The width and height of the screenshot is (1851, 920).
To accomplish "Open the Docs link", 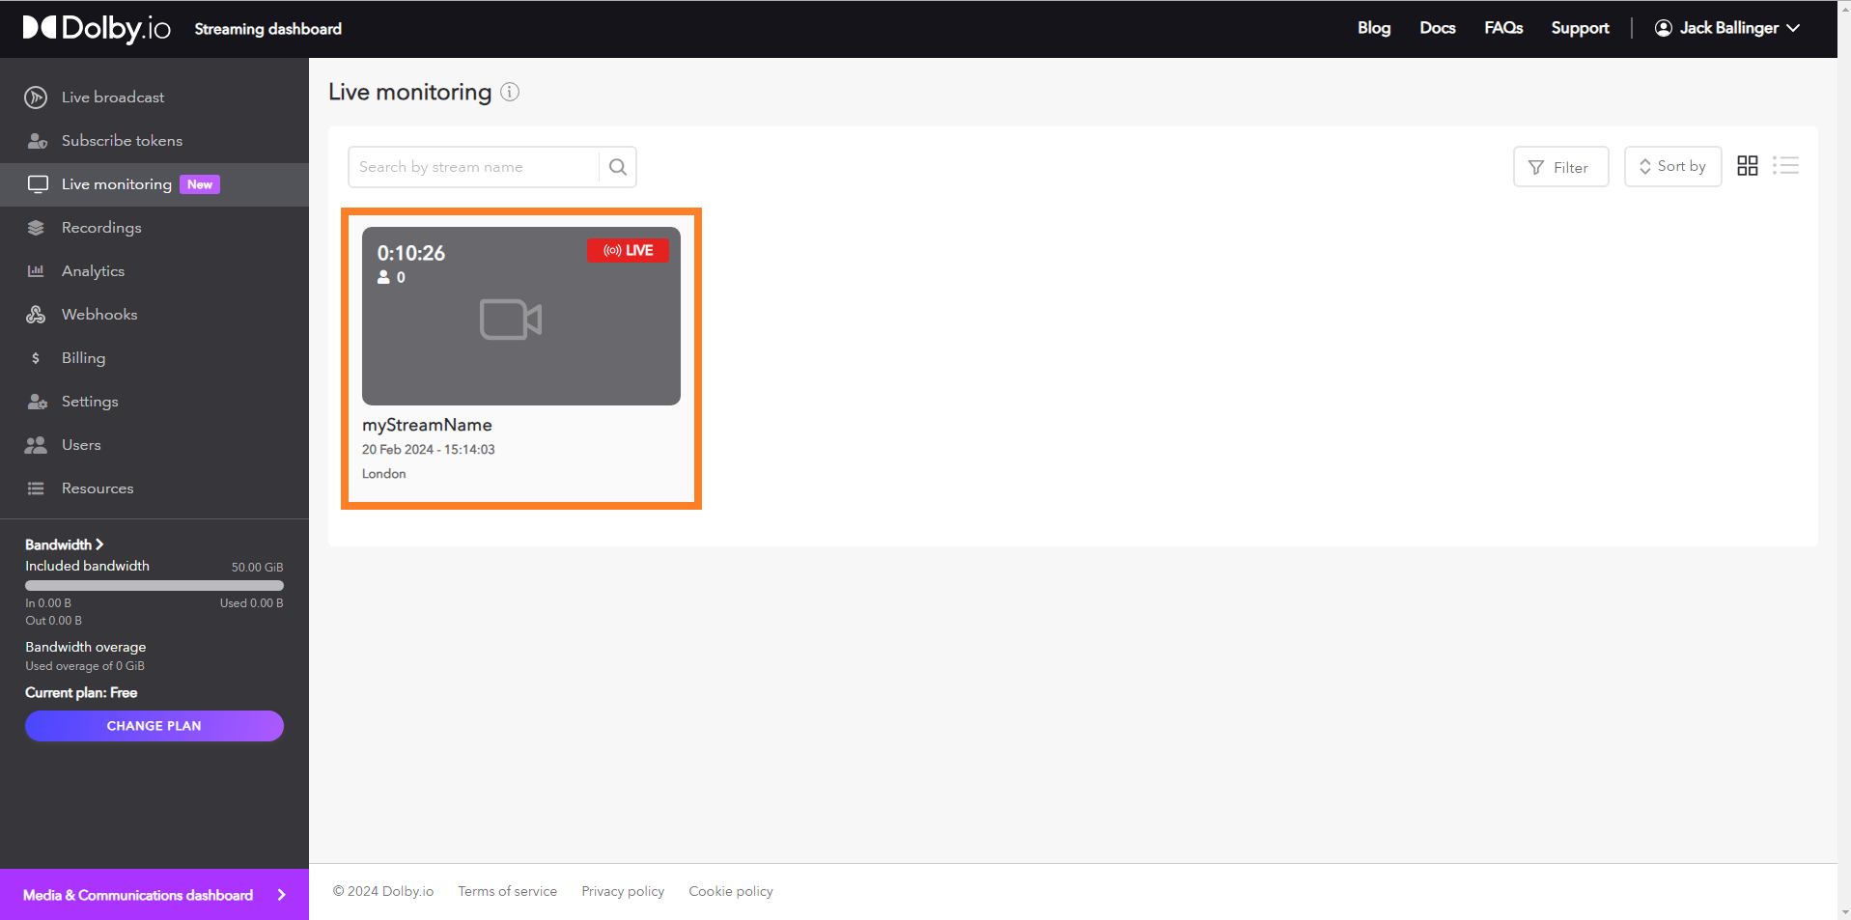I will click(1438, 28).
